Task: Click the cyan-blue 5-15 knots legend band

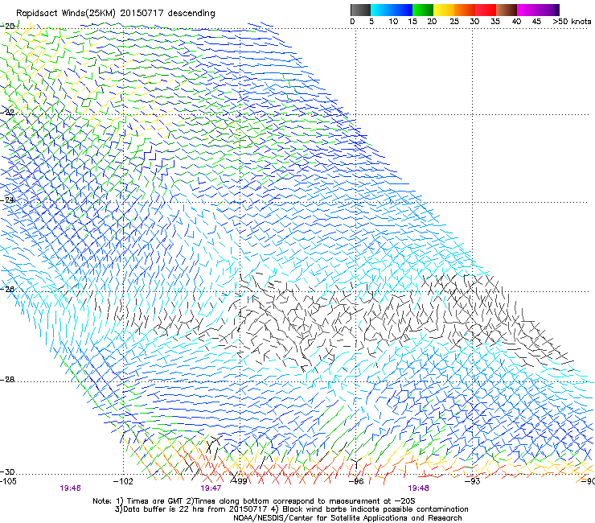Action: 392,10
